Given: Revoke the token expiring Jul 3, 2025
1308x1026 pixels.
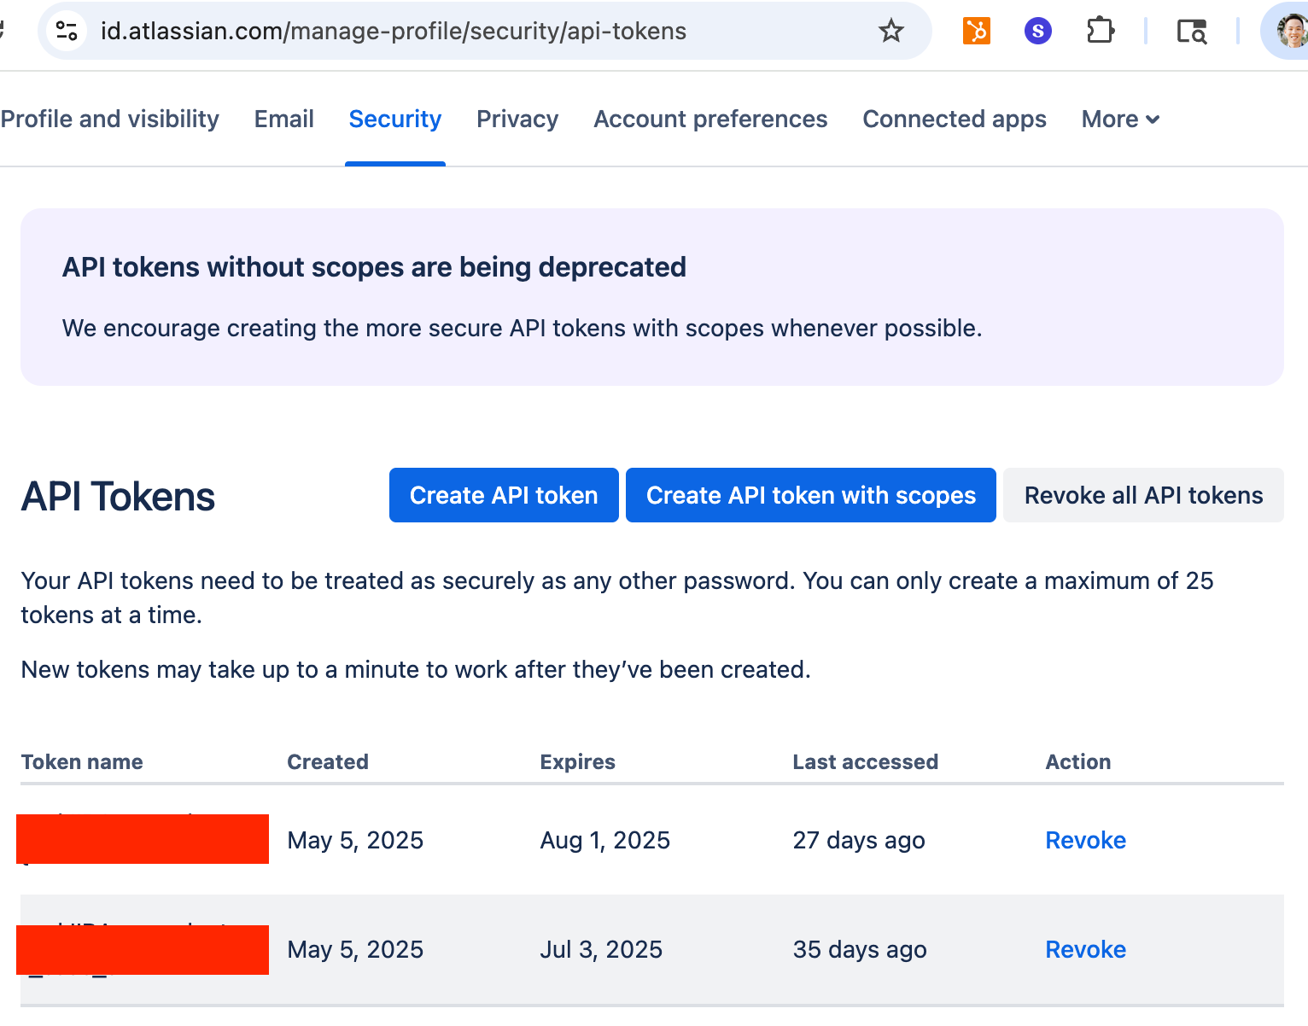Looking at the screenshot, I should (x=1086, y=950).
